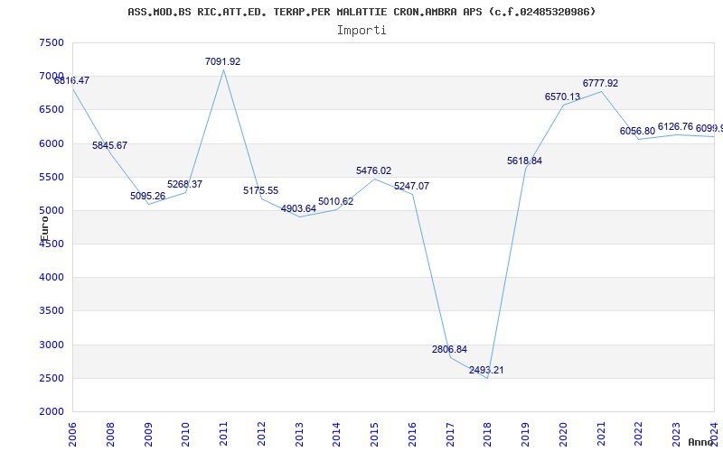Click the 2019 x-axis year label
723x451 pixels.
[x=526, y=434]
